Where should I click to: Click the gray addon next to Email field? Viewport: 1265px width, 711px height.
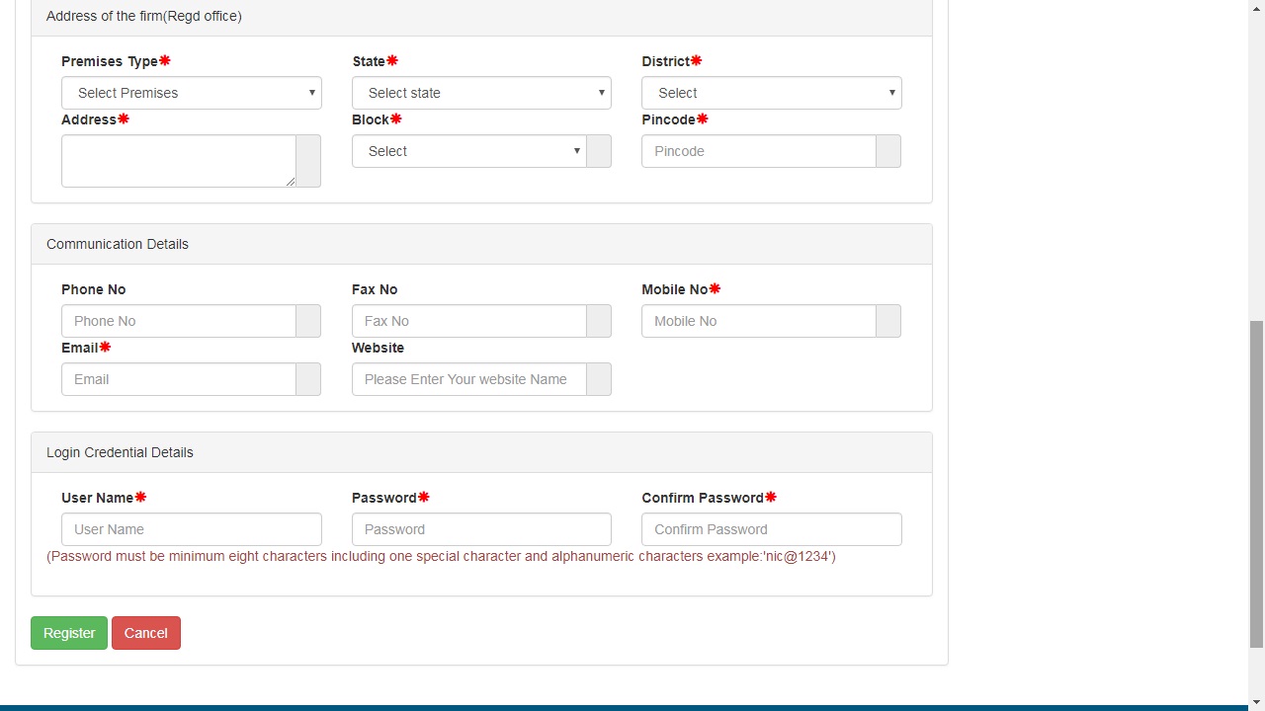coord(308,379)
